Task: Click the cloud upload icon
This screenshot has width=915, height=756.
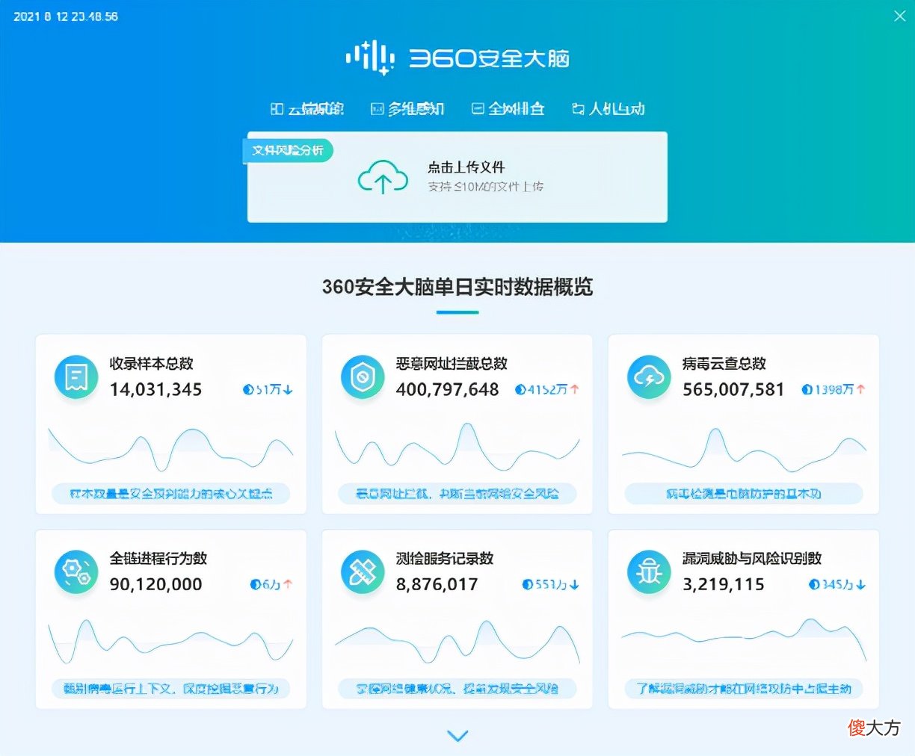Action: (383, 177)
